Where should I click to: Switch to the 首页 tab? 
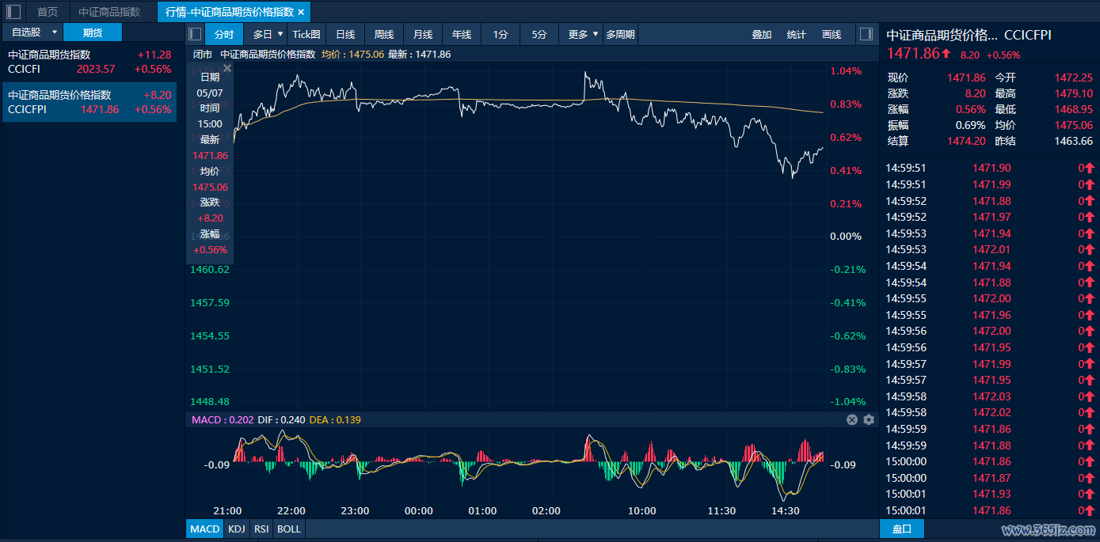pyautogui.click(x=48, y=12)
